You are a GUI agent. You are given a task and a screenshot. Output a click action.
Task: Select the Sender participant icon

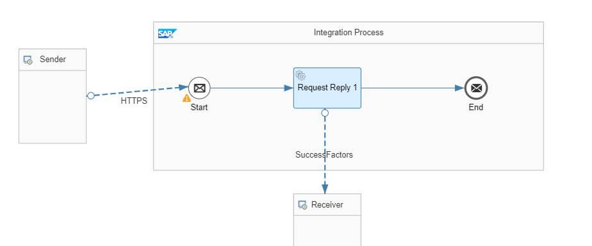coord(28,60)
